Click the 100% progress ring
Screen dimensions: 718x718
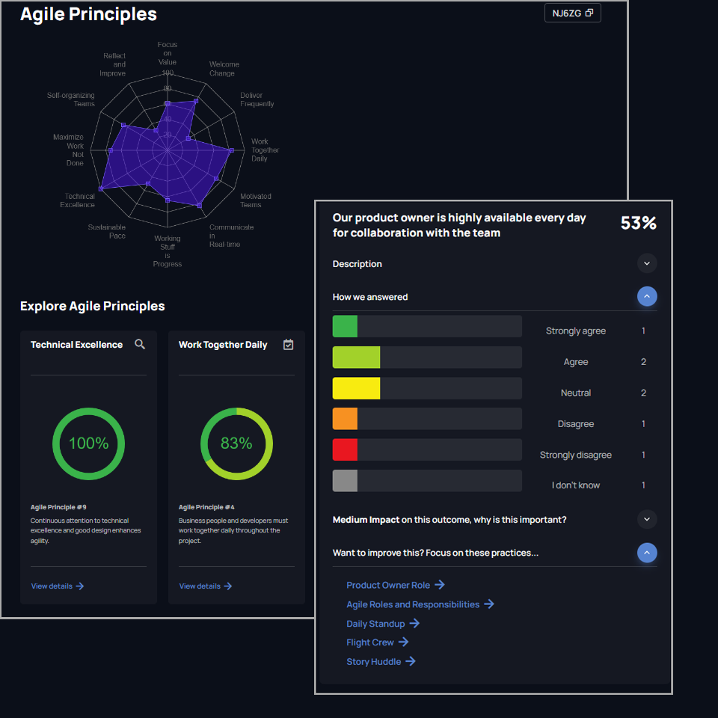[x=88, y=444]
